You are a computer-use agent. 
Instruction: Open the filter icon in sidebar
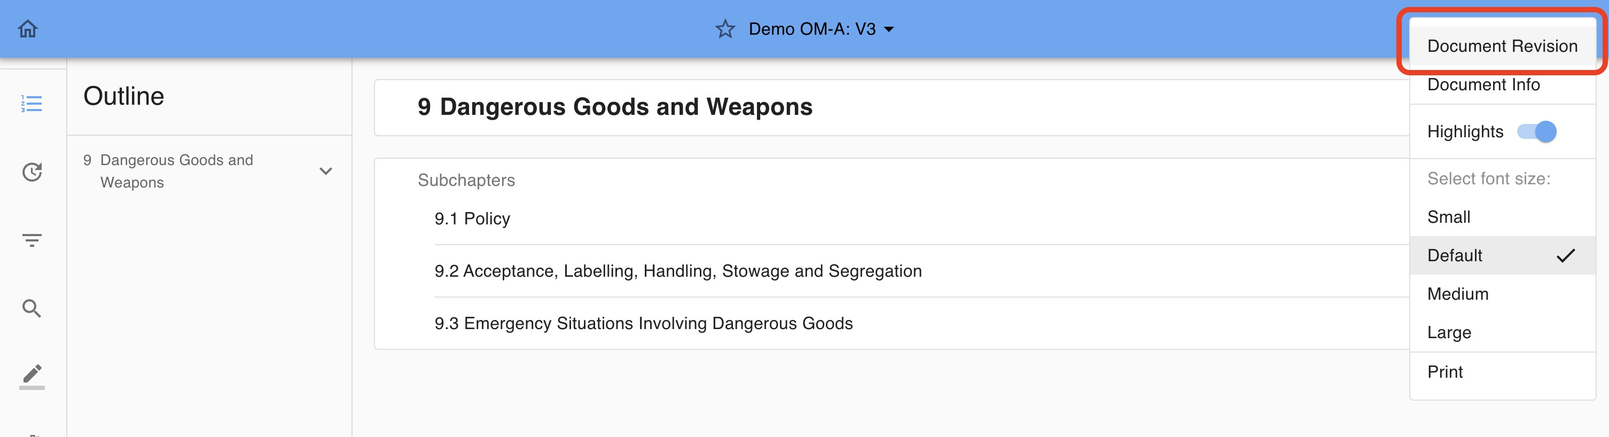click(x=32, y=240)
